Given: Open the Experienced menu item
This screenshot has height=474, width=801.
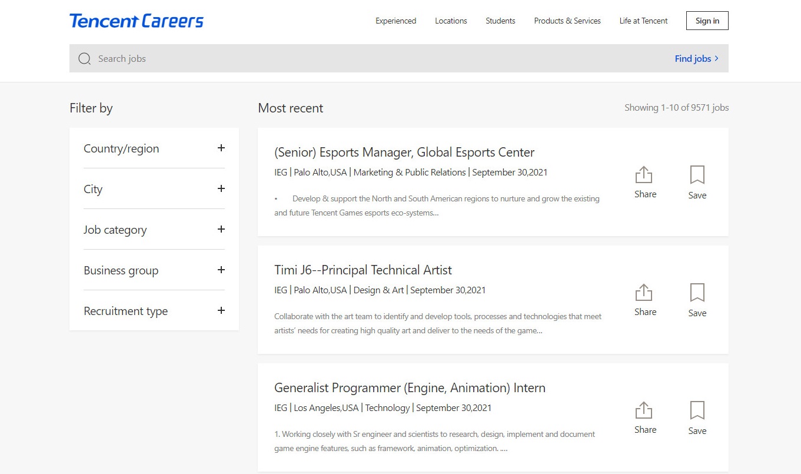Looking at the screenshot, I should 395,21.
